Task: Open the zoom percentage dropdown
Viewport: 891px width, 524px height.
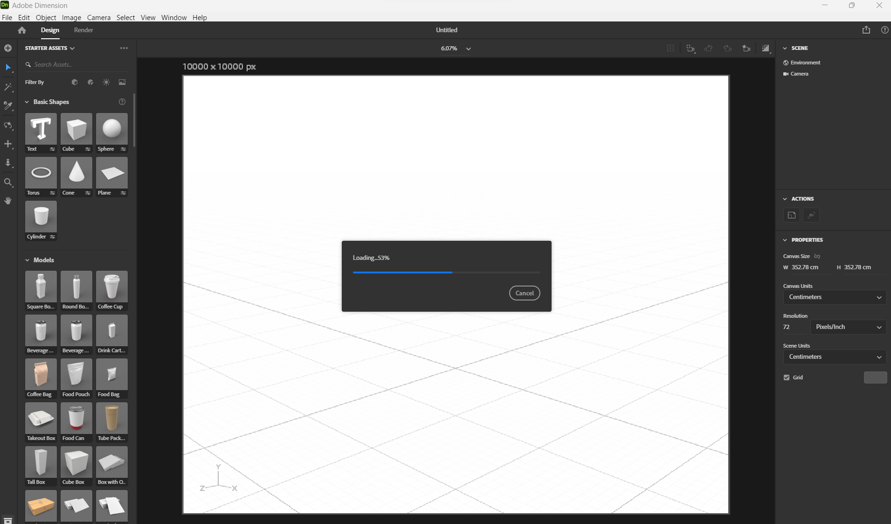Action: coord(470,48)
